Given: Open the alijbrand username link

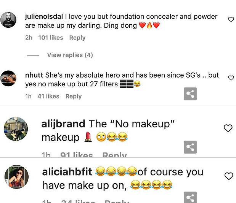Looking at the screenshot, I should tap(63, 124).
